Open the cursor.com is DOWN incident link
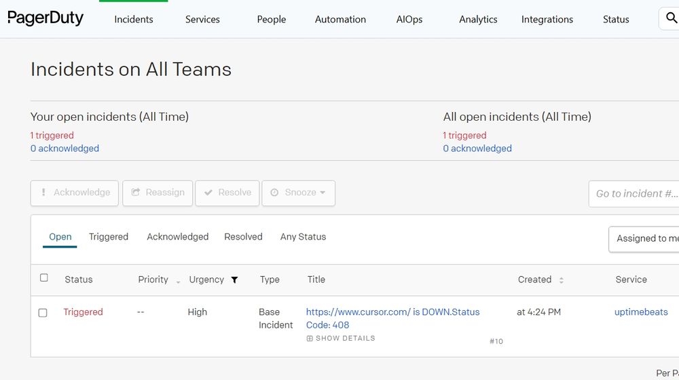 (x=392, y=318)
